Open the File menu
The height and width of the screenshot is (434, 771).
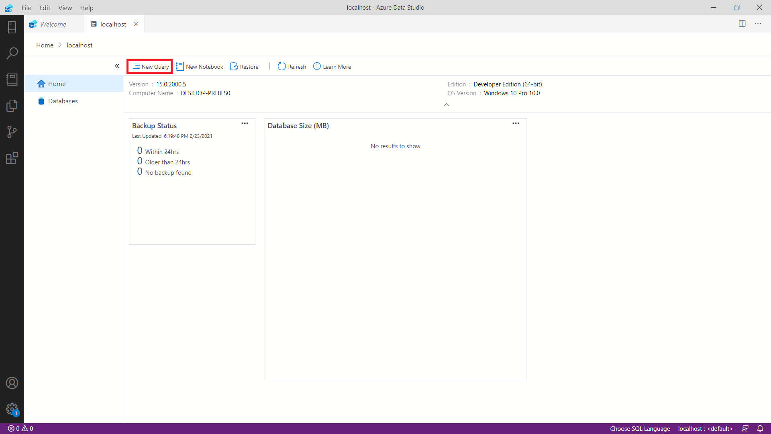click(26, 7)
